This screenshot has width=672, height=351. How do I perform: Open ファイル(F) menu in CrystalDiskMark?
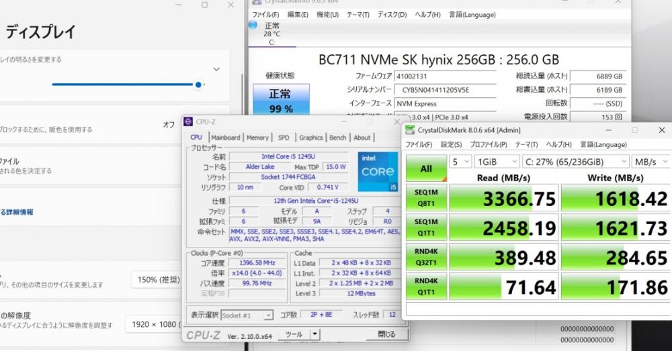pyautogui.click(x=419, y=145)
